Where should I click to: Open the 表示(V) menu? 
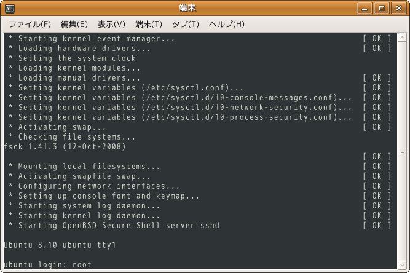[111, 24]
